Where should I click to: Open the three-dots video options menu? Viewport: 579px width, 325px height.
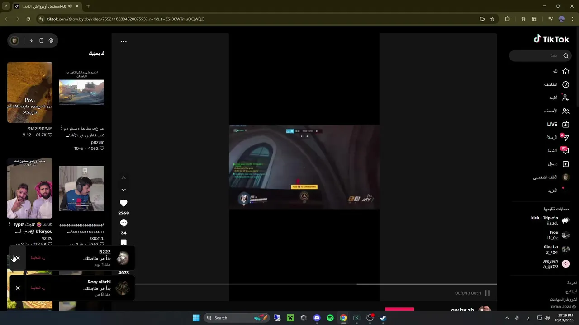(123, 42)
